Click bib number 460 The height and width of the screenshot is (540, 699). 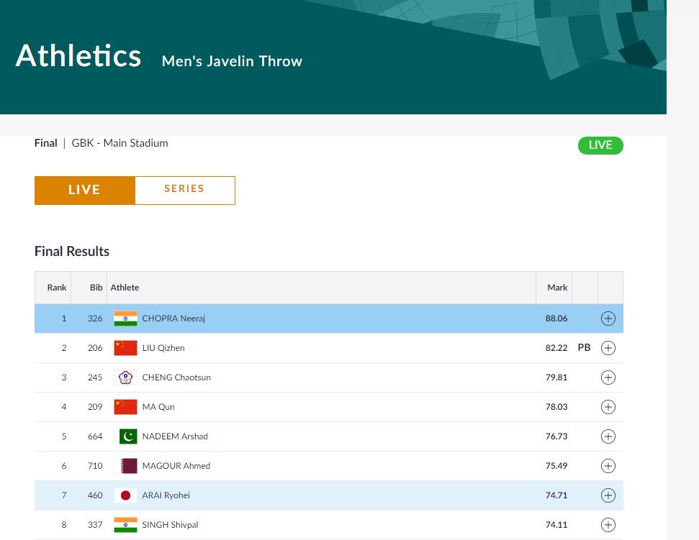click(x=95, y=495)
